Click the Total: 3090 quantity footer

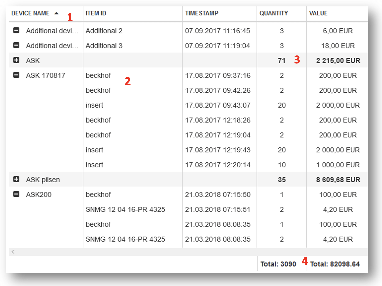pos(278,264)
